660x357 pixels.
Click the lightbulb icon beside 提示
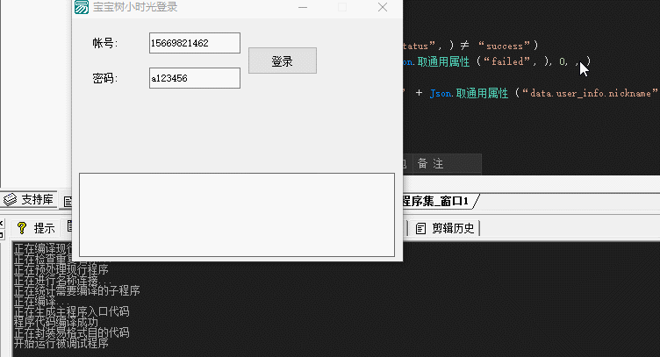tap(22, 228)
